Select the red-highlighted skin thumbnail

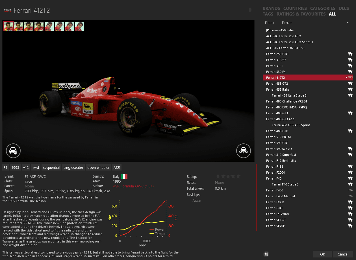click(8, 26)
